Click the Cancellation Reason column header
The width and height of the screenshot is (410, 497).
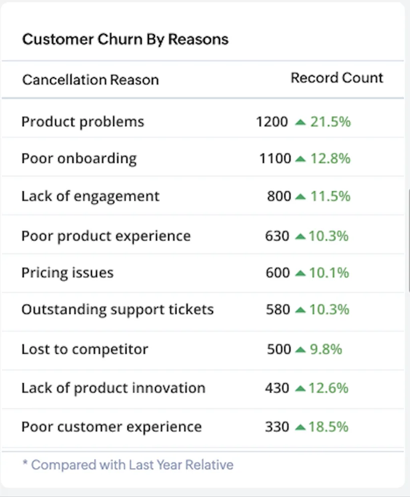(90, 80)
